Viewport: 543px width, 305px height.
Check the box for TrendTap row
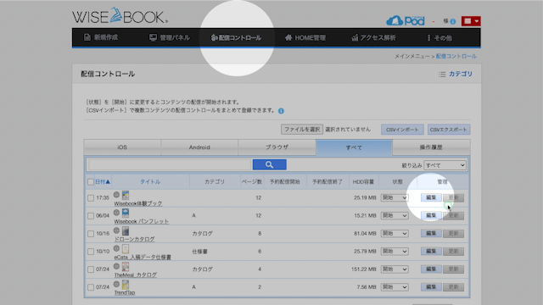tap(91, 287)
